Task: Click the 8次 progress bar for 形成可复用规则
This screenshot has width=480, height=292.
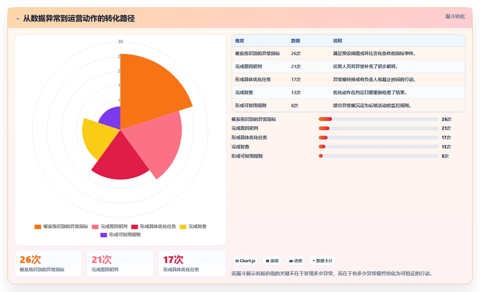Action: click(378, 156)
